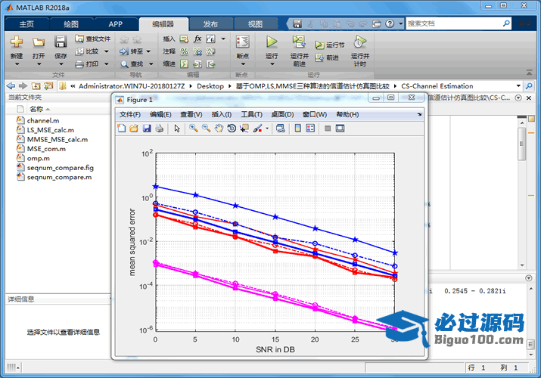Choose the Data Cursor tool
This screenshot has width=541, height=378.
point(244,129)
